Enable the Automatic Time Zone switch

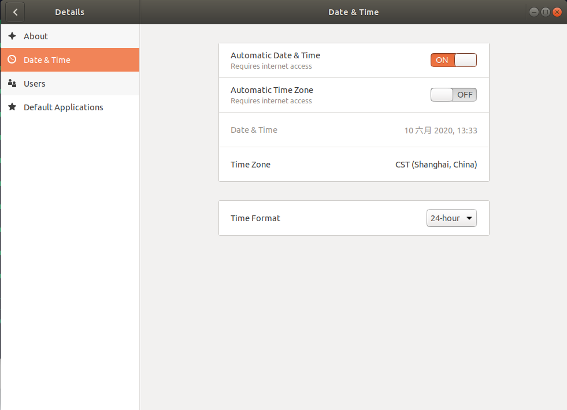(454, 95)
